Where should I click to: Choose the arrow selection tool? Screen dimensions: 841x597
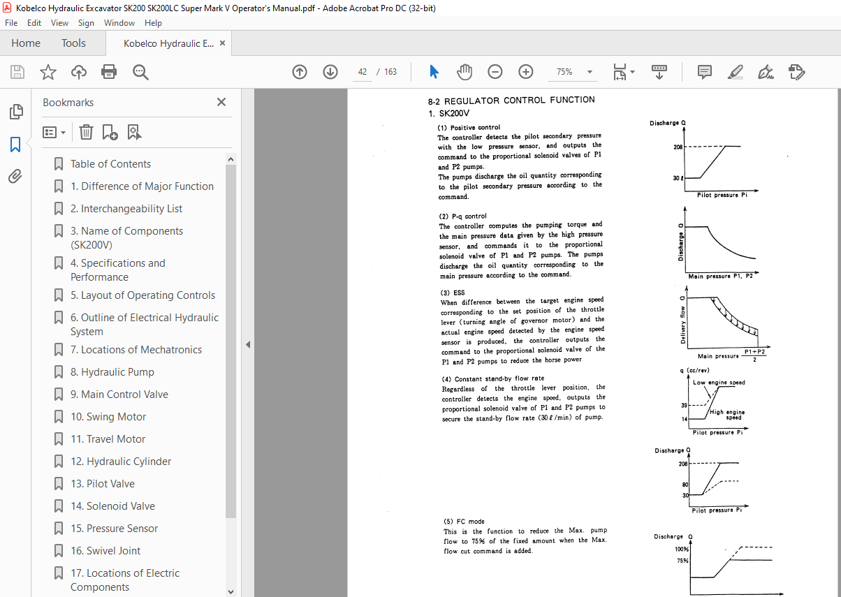pos(434,72)
